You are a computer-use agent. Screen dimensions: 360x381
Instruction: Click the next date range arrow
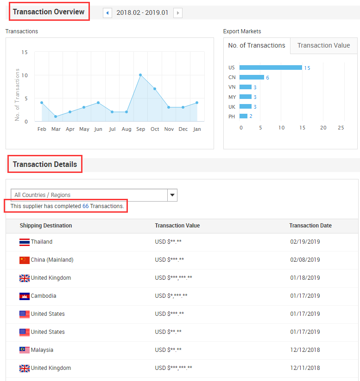(178, 13)
